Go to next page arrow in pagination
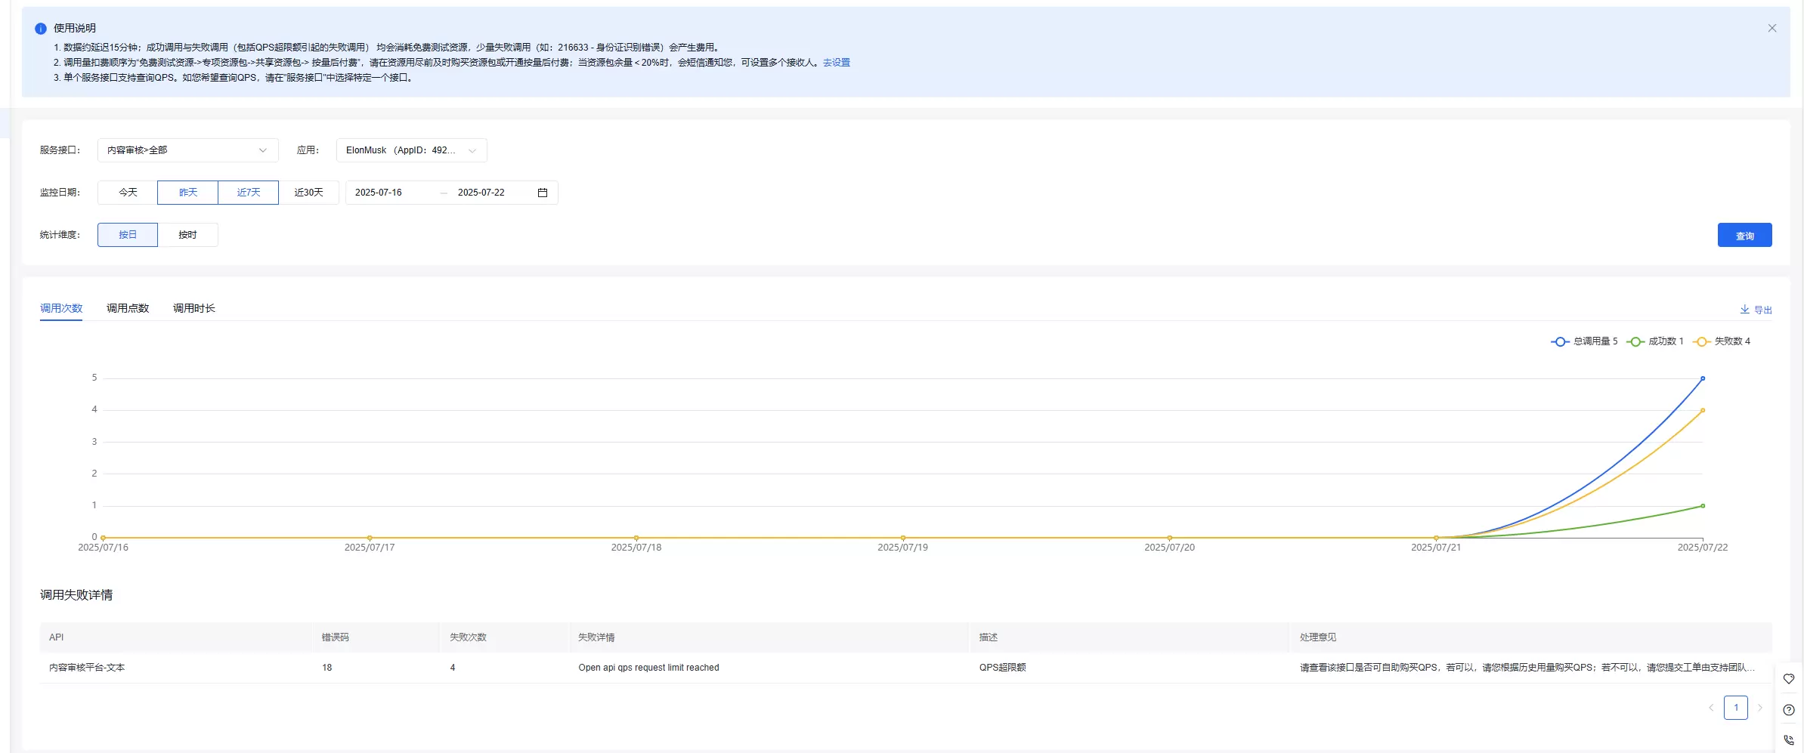The image size is (1804, 753). click(x=1759, y=708)
